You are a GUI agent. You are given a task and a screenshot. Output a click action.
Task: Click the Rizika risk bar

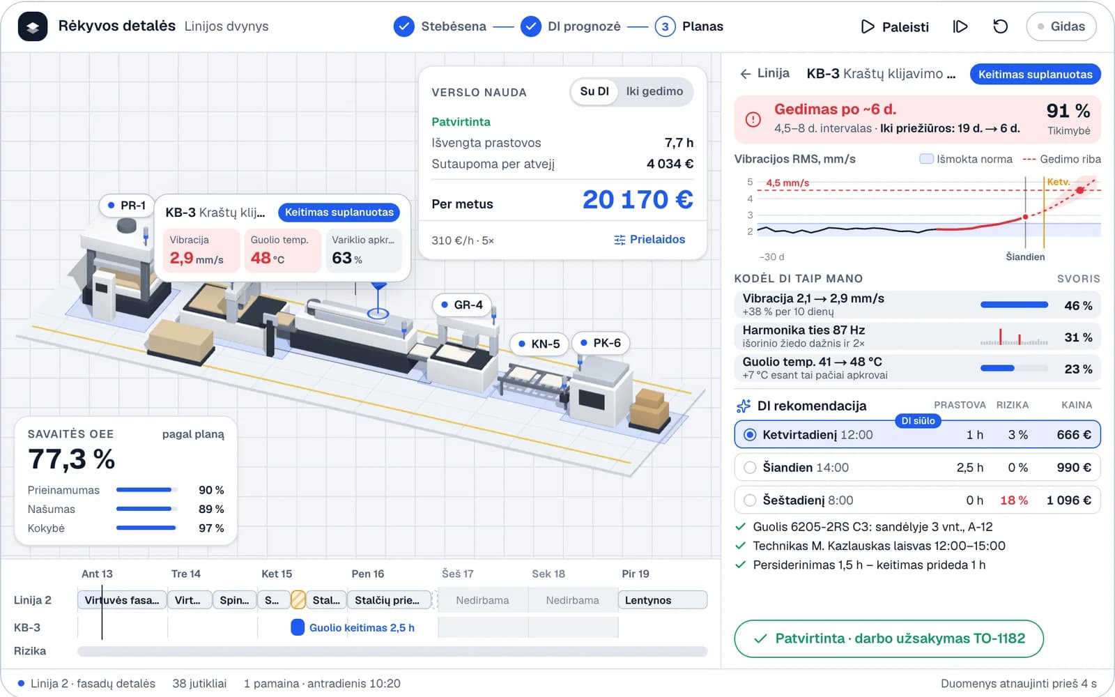[x=392, y=651]
